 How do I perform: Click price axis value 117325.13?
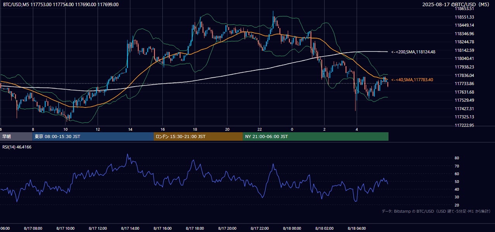coord(464,117)
